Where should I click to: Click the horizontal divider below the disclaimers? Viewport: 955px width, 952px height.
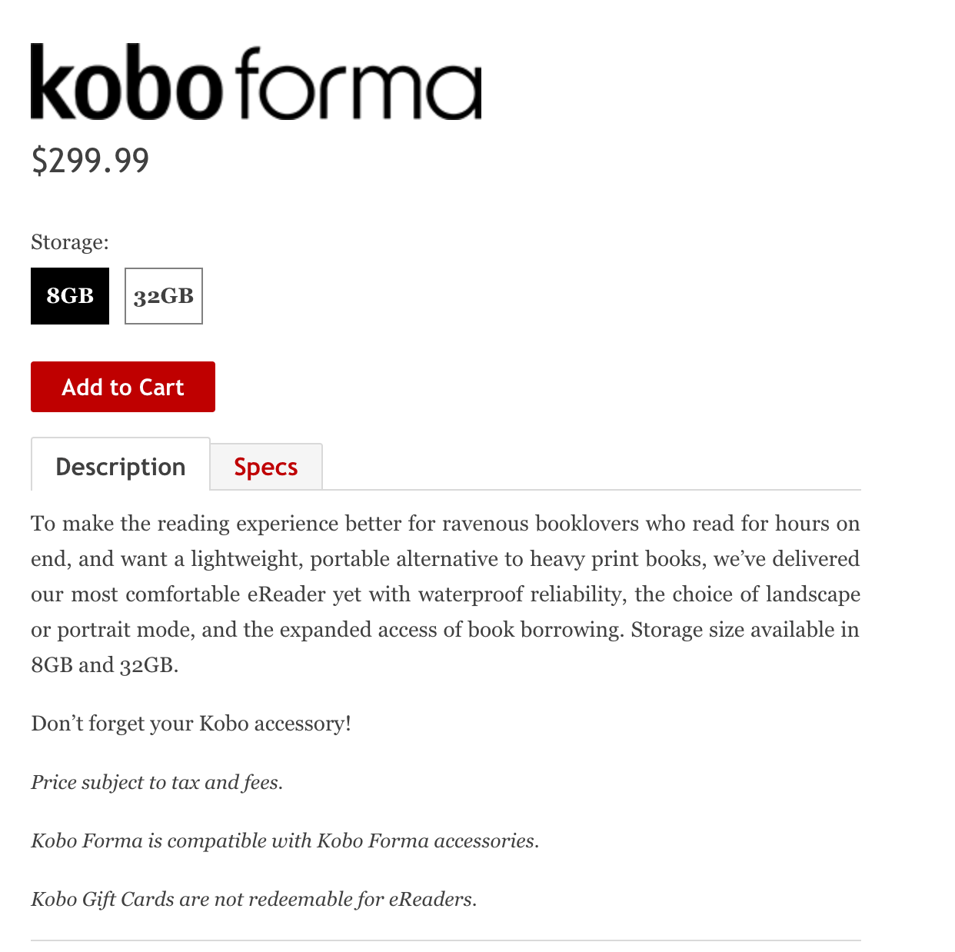point(445,940)
